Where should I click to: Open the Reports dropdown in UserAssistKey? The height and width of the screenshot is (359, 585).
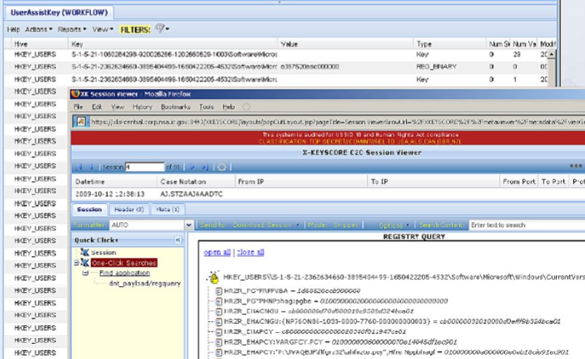click(x=72, y=29)
